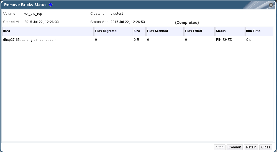Open help for Remove Bricks Status
This screenshot has width=277, height=152.
point(51,5)
